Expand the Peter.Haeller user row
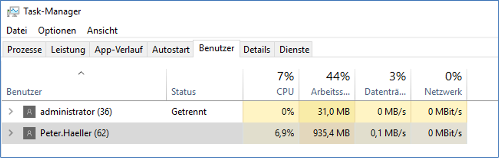Viewport: 499px width, 158px height. pyautogui.click(x=11, y=133)
